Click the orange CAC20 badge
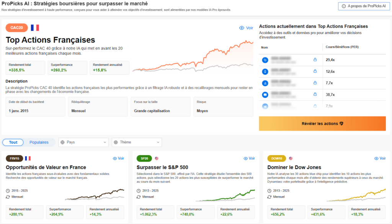392x224 pixels. click(x=17, y=28)
